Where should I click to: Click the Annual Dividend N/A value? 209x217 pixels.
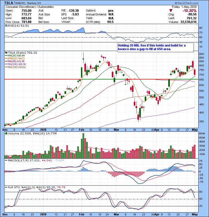111,14
